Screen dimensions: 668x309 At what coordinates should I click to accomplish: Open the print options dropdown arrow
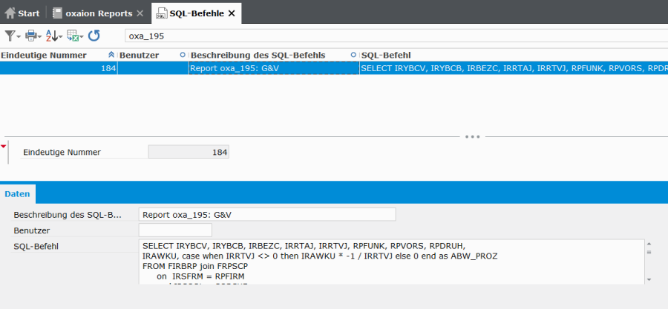[39, 37]
